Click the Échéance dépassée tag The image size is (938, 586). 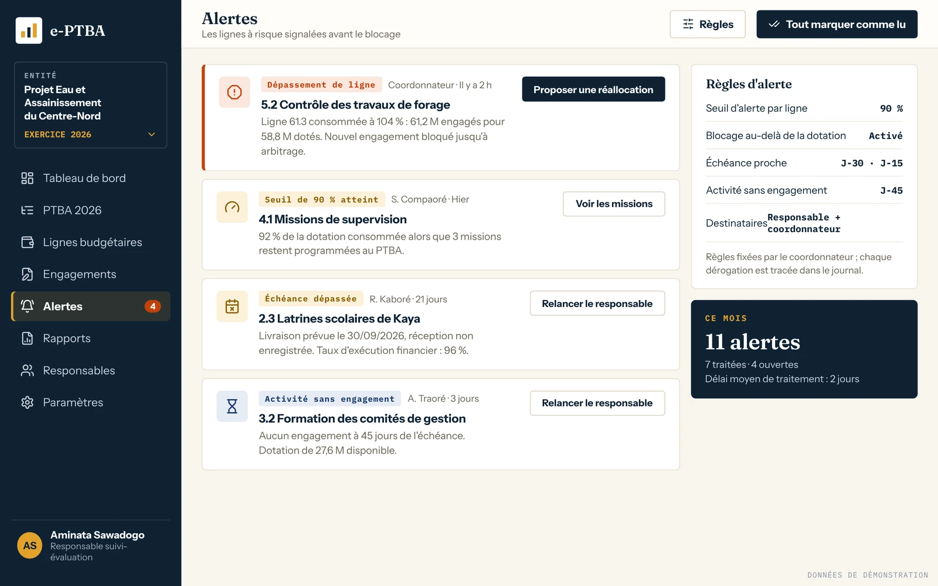point(311,298)
